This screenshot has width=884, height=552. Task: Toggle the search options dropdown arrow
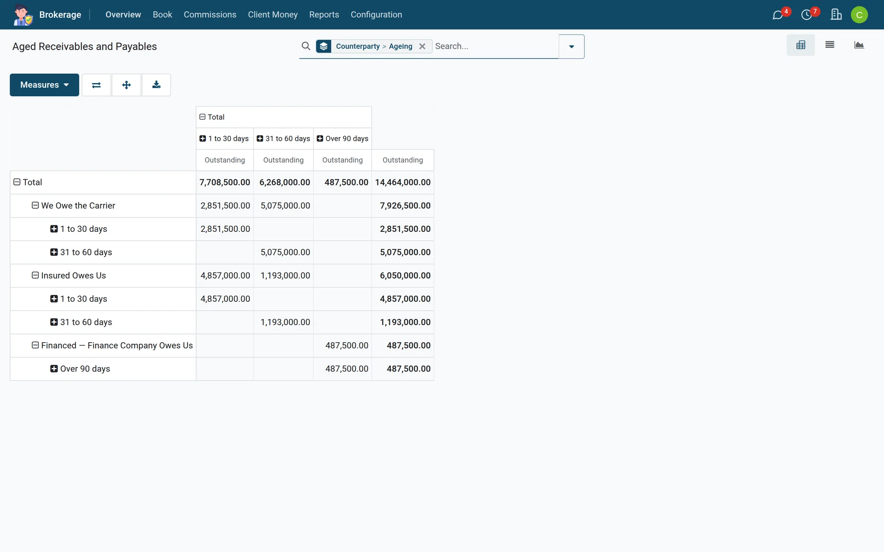(571, 46)
